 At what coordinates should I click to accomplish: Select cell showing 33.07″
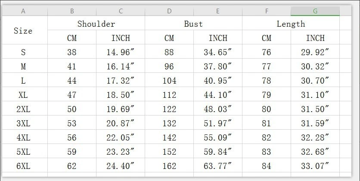coord(315,165)
